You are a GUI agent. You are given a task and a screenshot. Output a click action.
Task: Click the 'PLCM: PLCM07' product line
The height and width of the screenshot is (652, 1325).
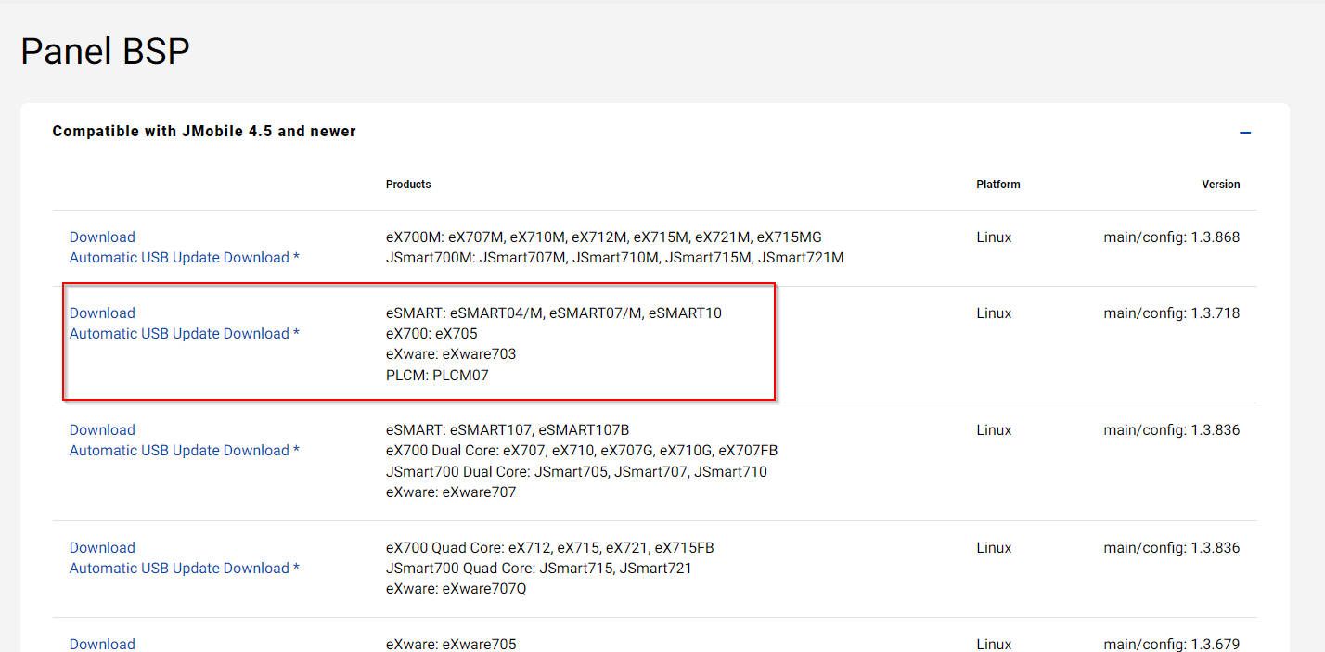pyautogui.click(x=437, y=376)
